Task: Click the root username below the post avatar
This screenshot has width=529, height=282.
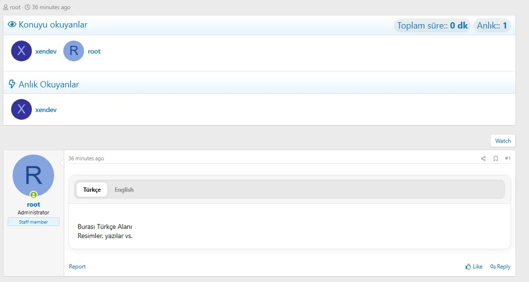Action: click(x=33, y=204)
